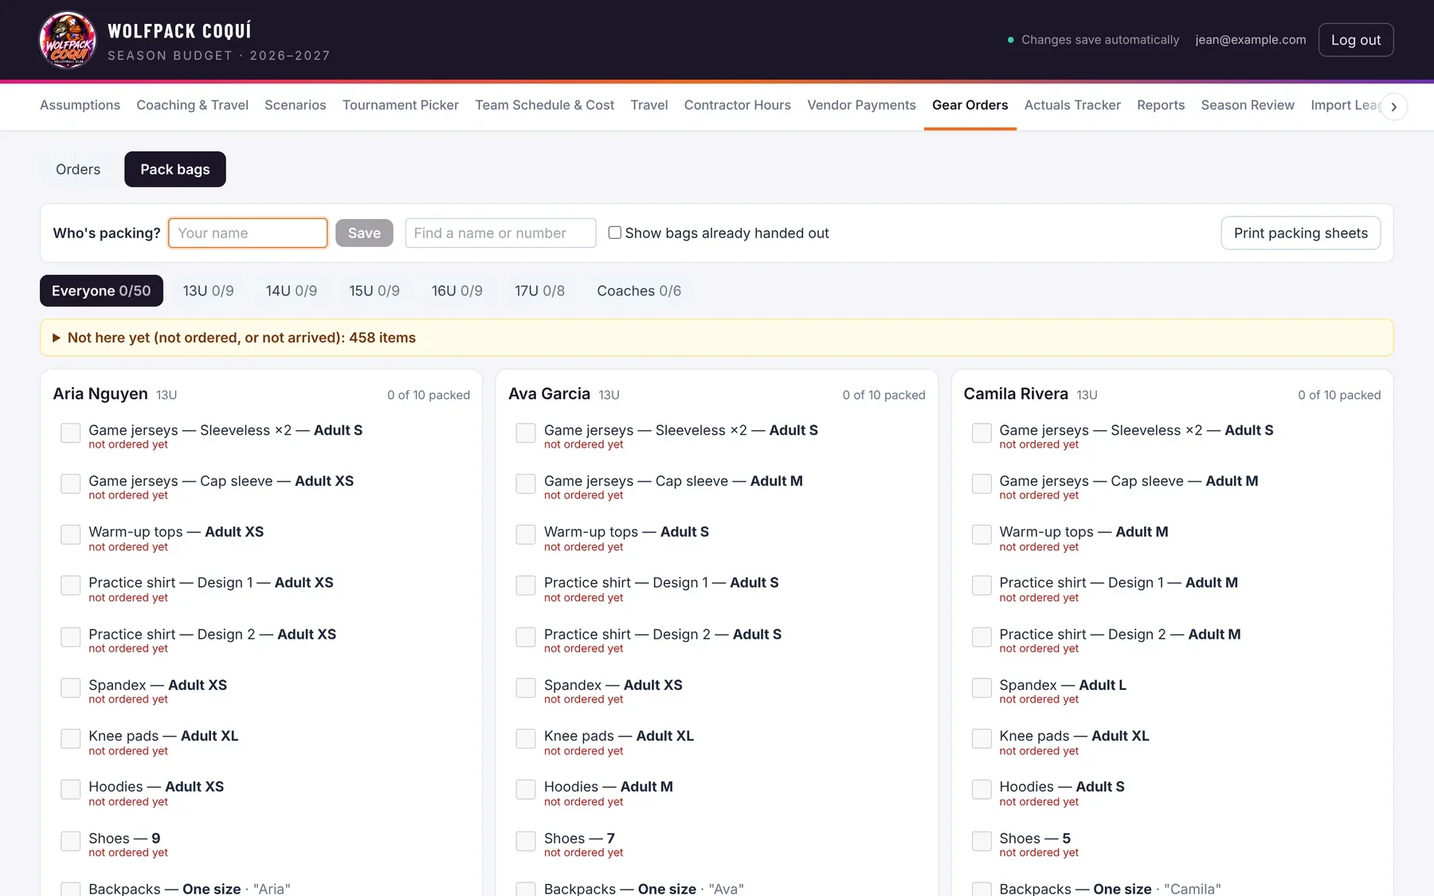Image resolution: width=1434 pixels, height=896 pixels.
Task: Filter bags by 15U team
Action: tap(374, 291)
